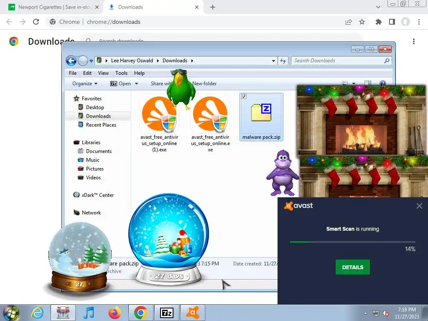The image size is (428, 321).
Task: Bookmark this page with star icon
Action: coord(362,22)
